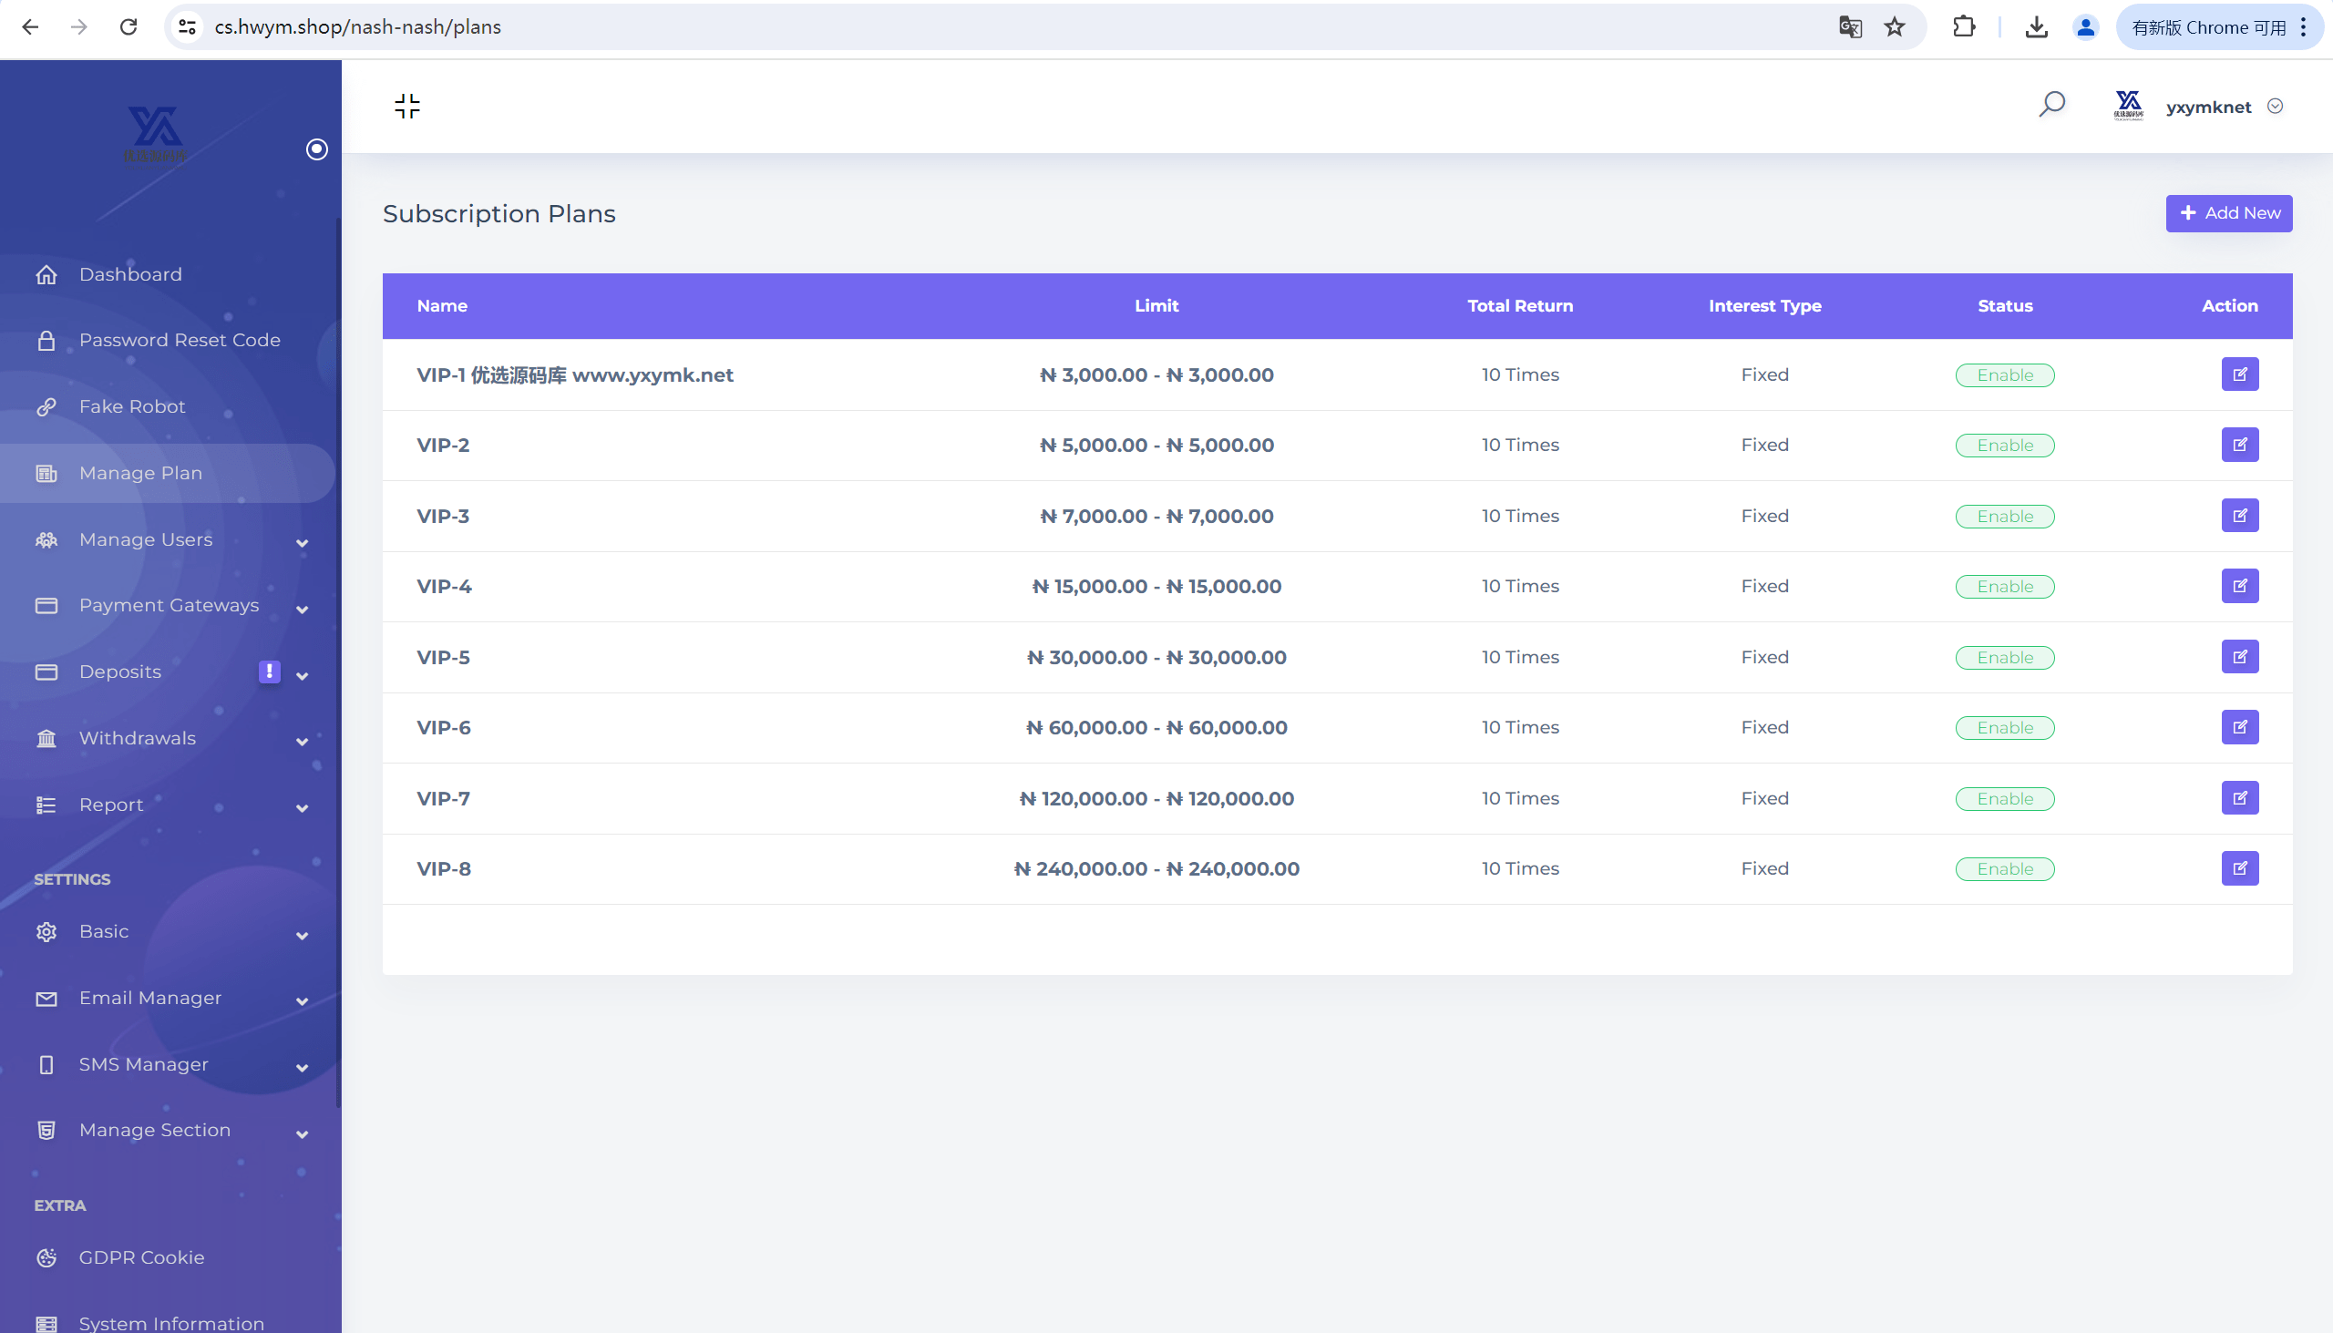Click the sidebar logo image
2333x1333 pixels.
pyautogui.click(x=155, y=137)
